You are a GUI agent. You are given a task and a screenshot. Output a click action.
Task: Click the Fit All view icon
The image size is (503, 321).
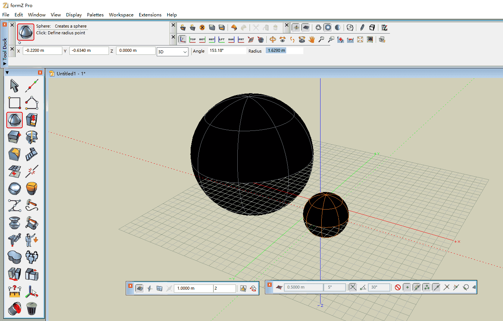[360, 39]
